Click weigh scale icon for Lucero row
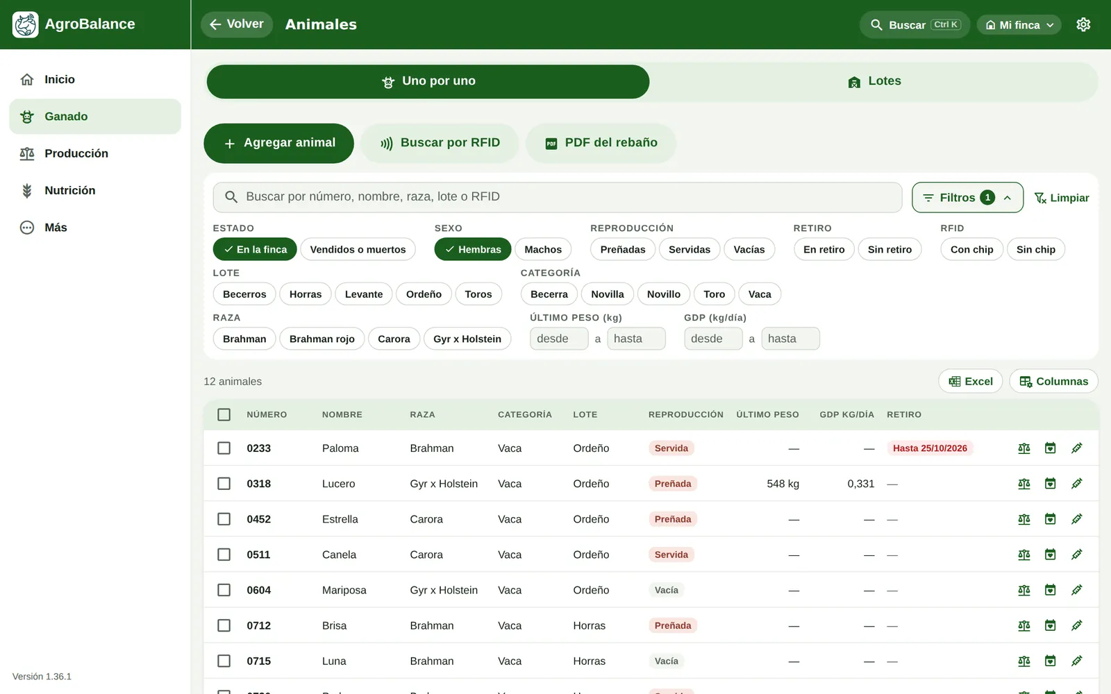The width and height of the screenshot is (1111, 694). click(x=1024, y=484)
